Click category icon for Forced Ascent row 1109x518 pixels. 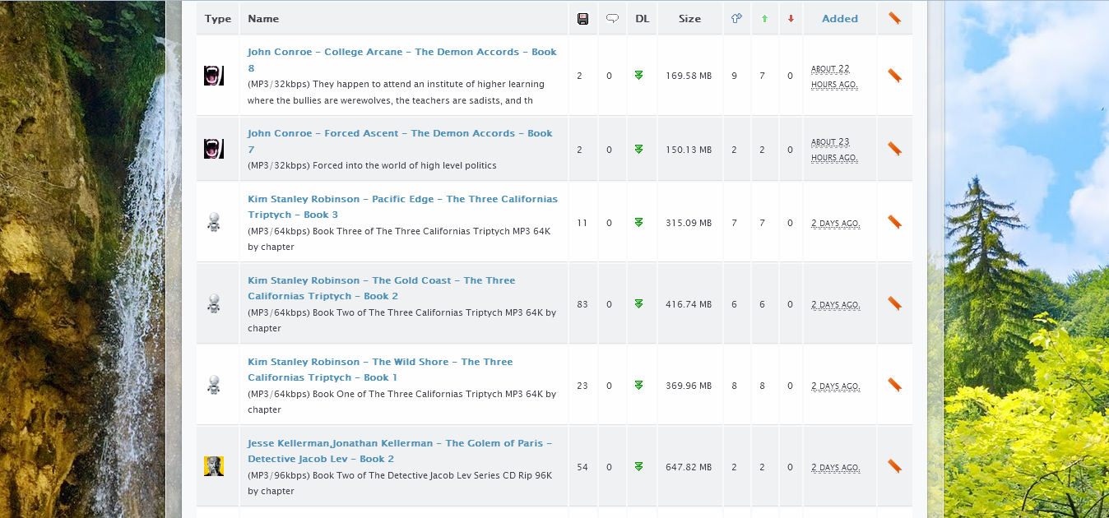click(x=214, y=149)
